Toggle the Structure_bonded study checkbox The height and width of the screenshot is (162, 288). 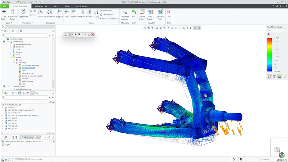[x=4, y=86]
